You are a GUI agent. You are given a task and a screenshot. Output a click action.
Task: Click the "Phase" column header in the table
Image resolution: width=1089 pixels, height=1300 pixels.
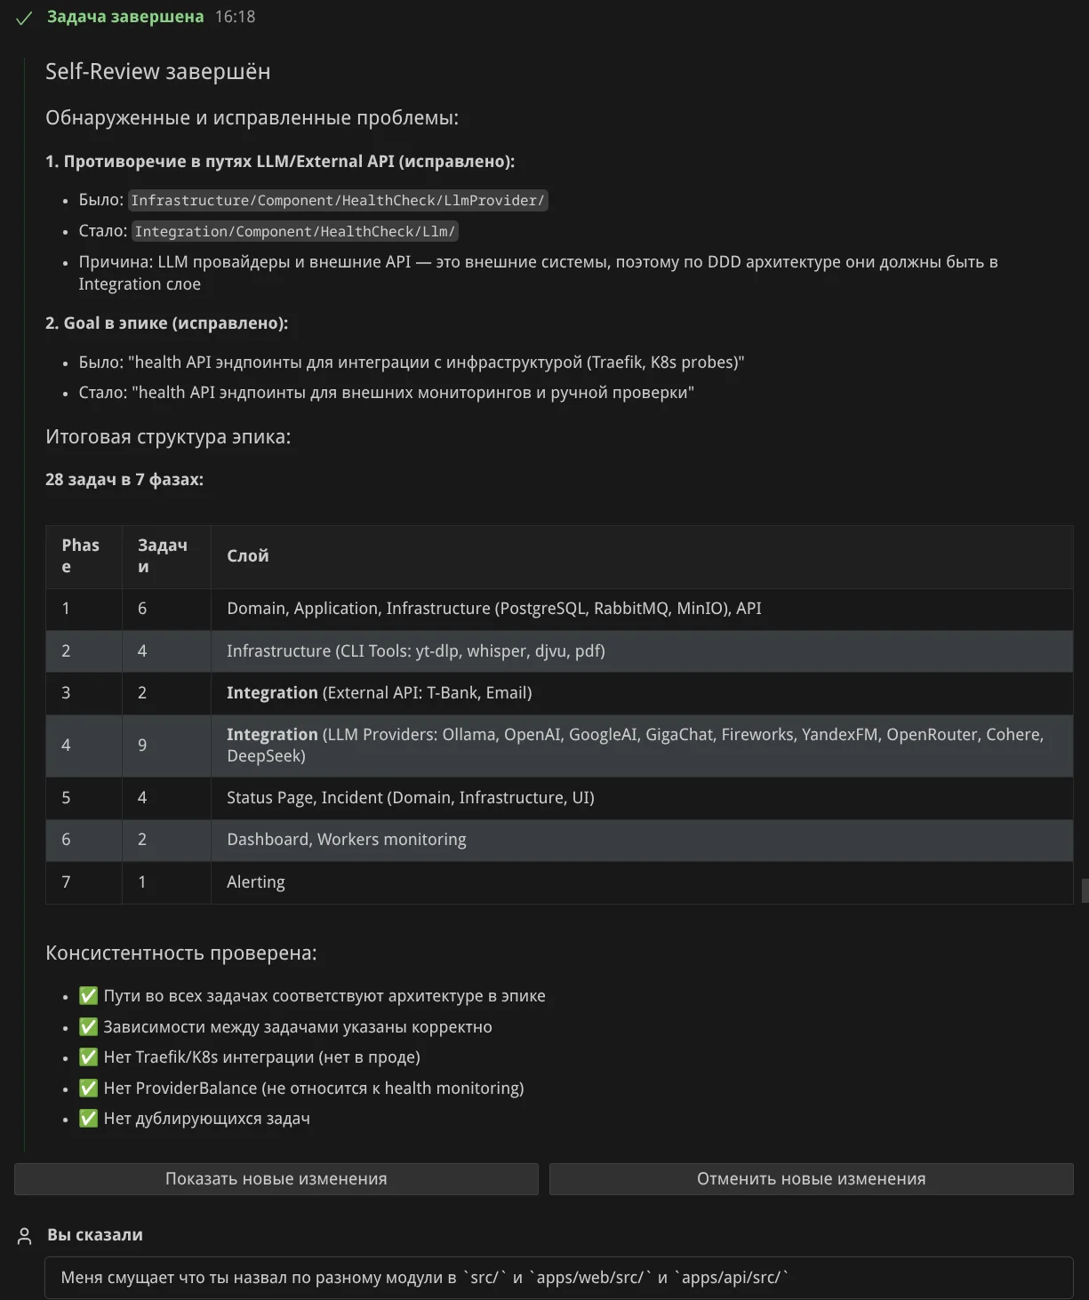pos(81,556)
